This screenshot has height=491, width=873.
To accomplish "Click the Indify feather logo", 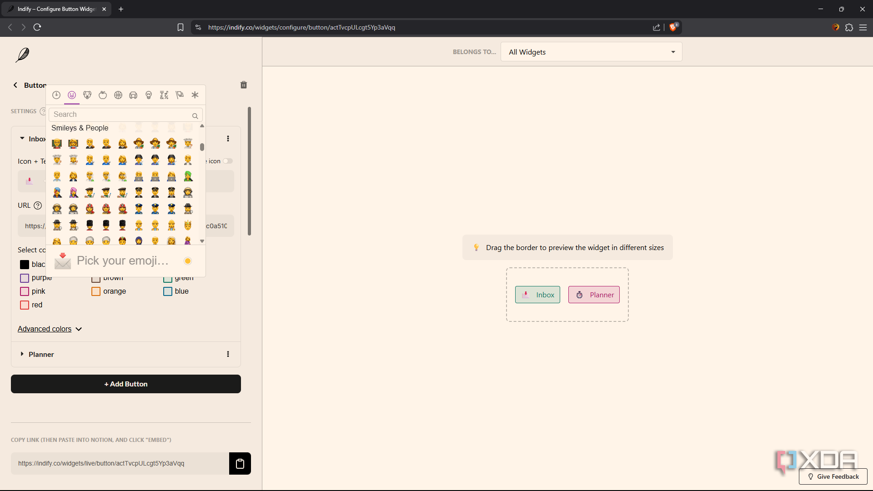I will [22, 55].
